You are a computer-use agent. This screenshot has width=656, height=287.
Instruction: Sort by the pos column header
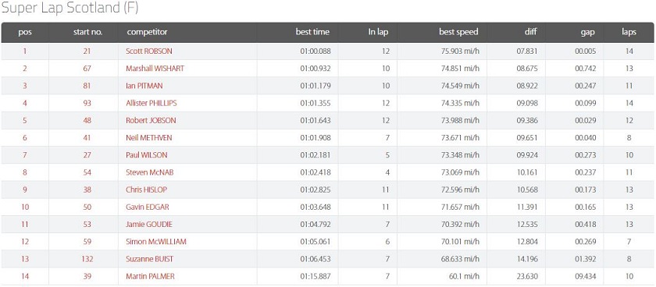click(x=25, y=32)
